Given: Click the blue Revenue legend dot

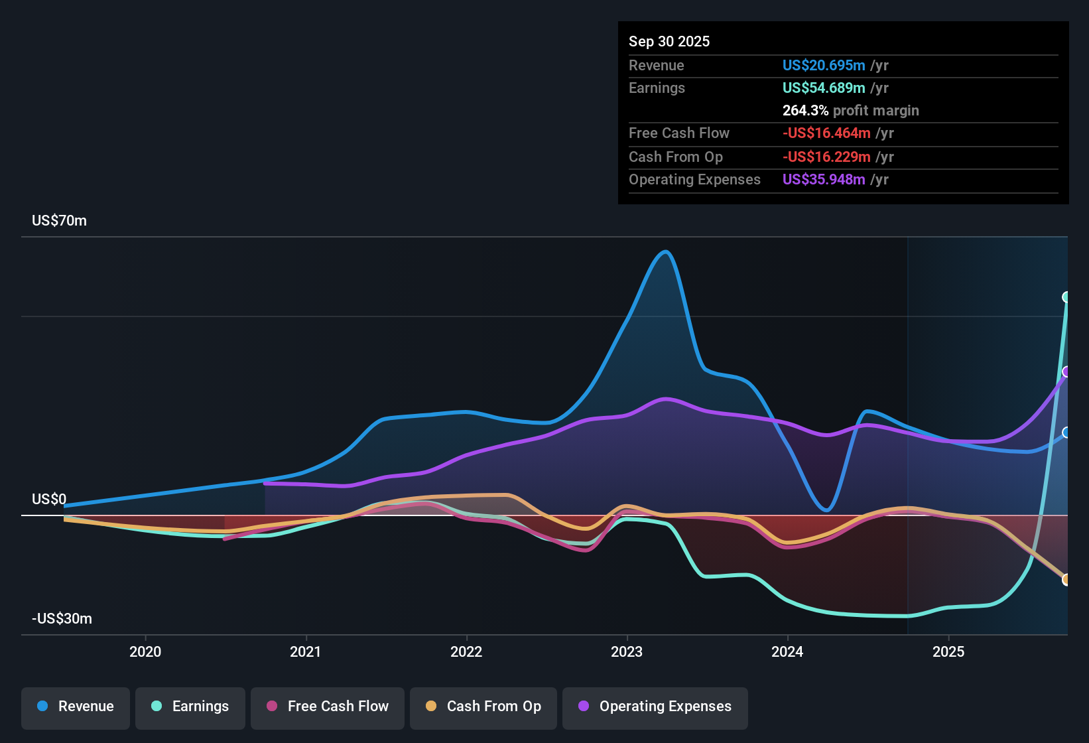Looking at the screenshot, I should tap(42, 707).
